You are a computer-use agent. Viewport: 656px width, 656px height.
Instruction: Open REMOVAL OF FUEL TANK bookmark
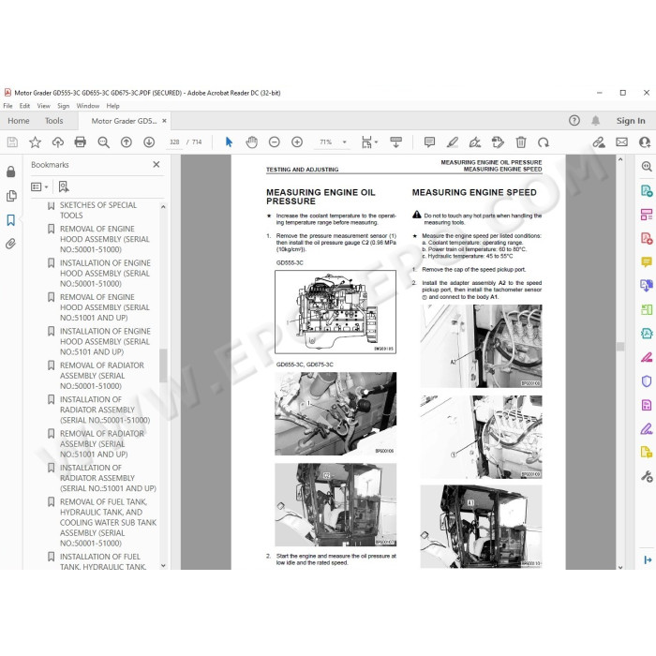[108, 522]
